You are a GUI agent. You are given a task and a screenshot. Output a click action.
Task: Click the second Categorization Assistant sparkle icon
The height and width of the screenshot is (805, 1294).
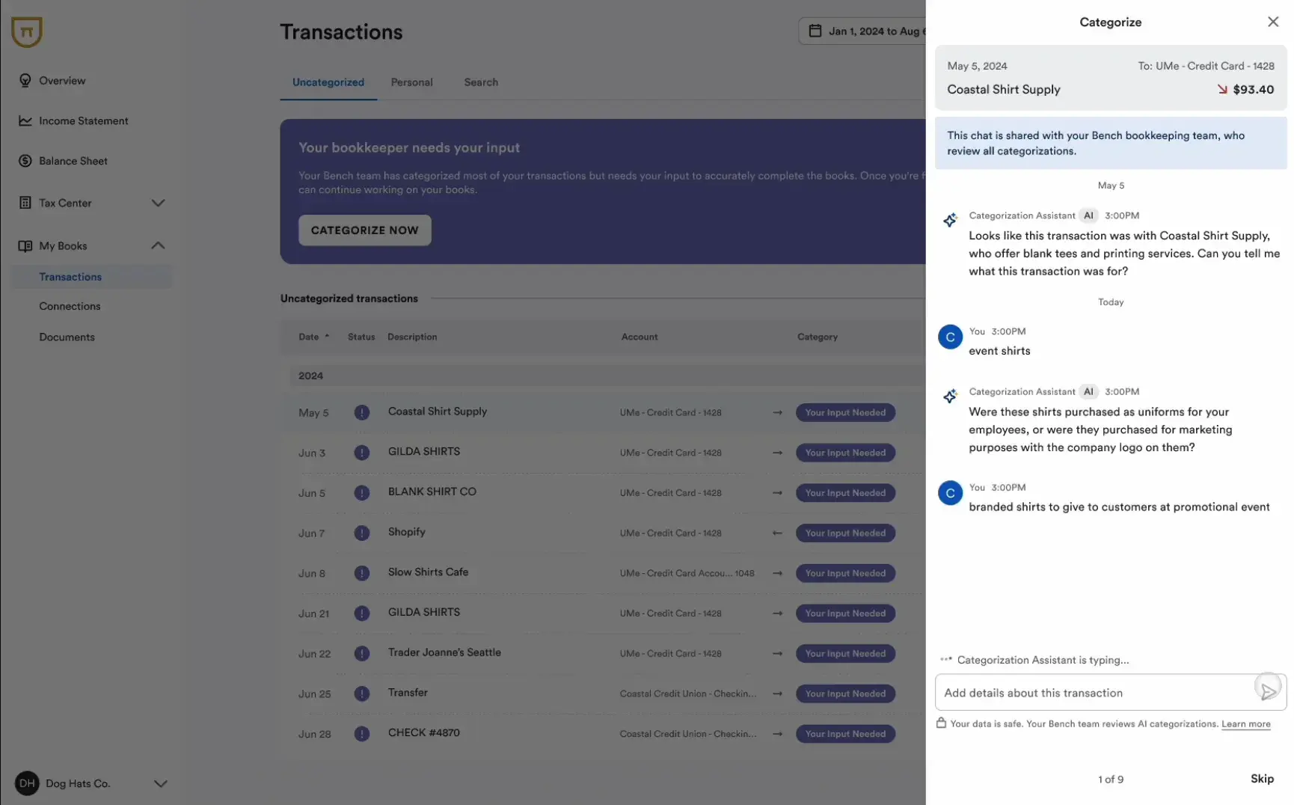pos(950,396)
